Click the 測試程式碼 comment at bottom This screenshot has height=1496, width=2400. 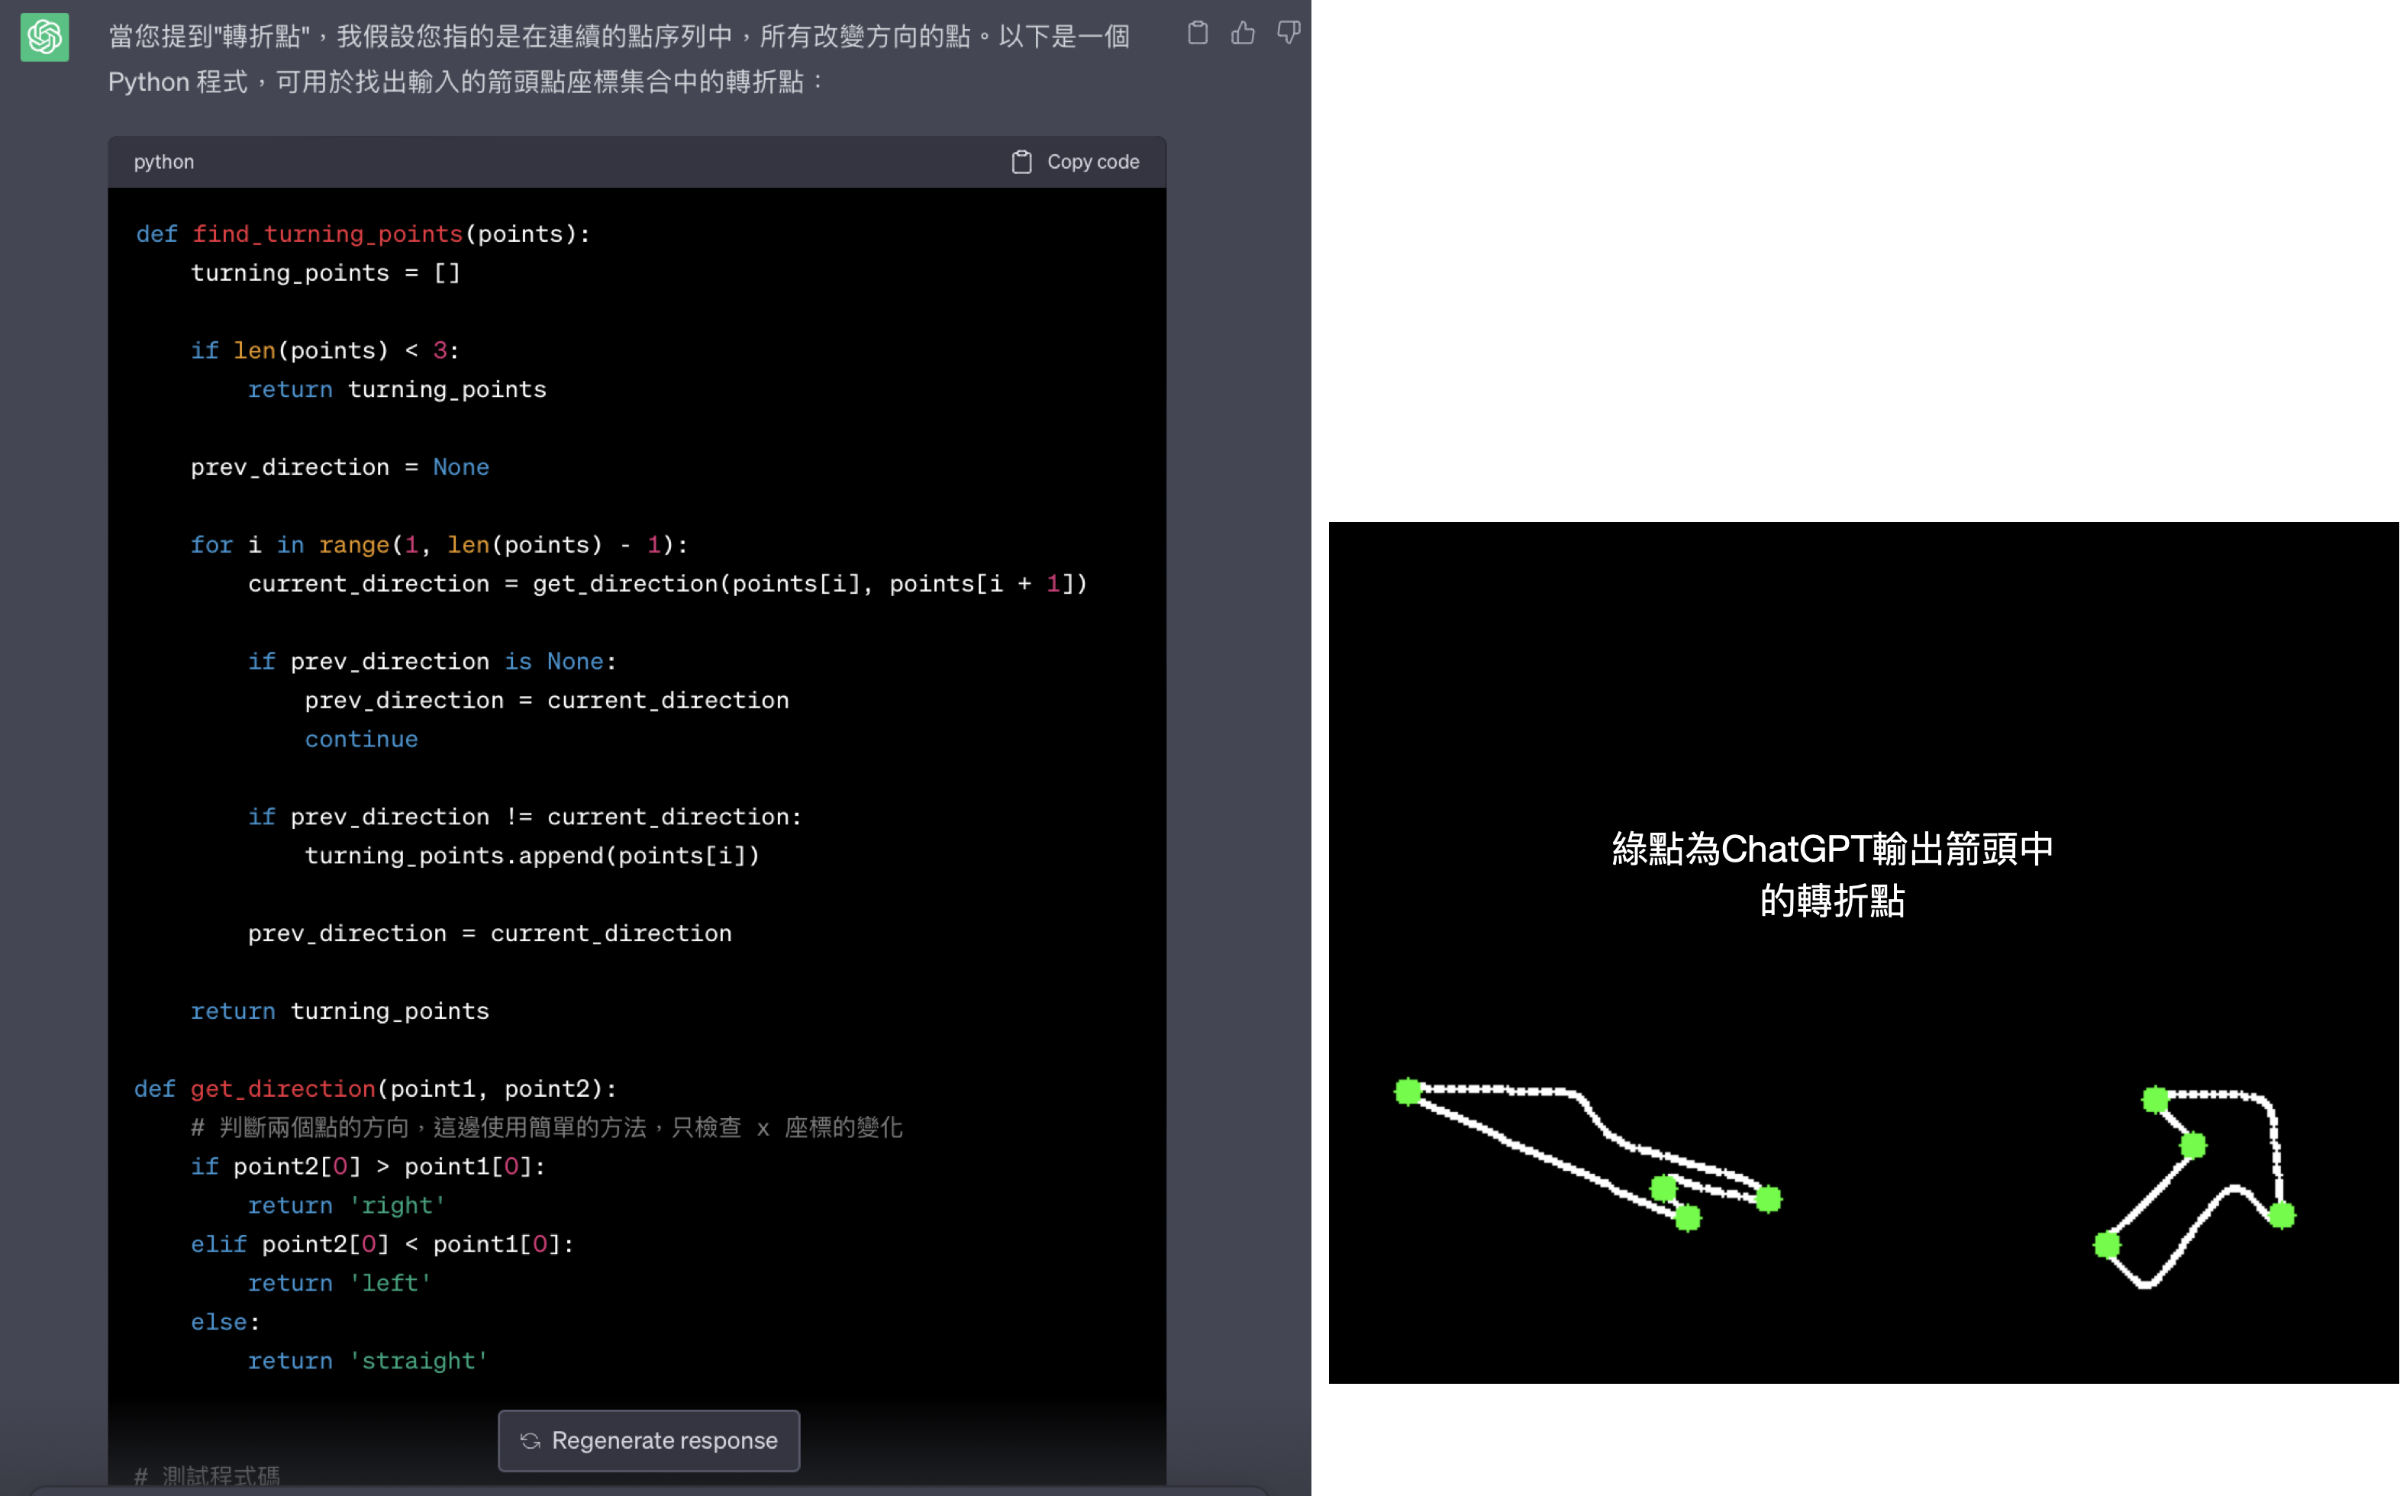coord(208,1475)
